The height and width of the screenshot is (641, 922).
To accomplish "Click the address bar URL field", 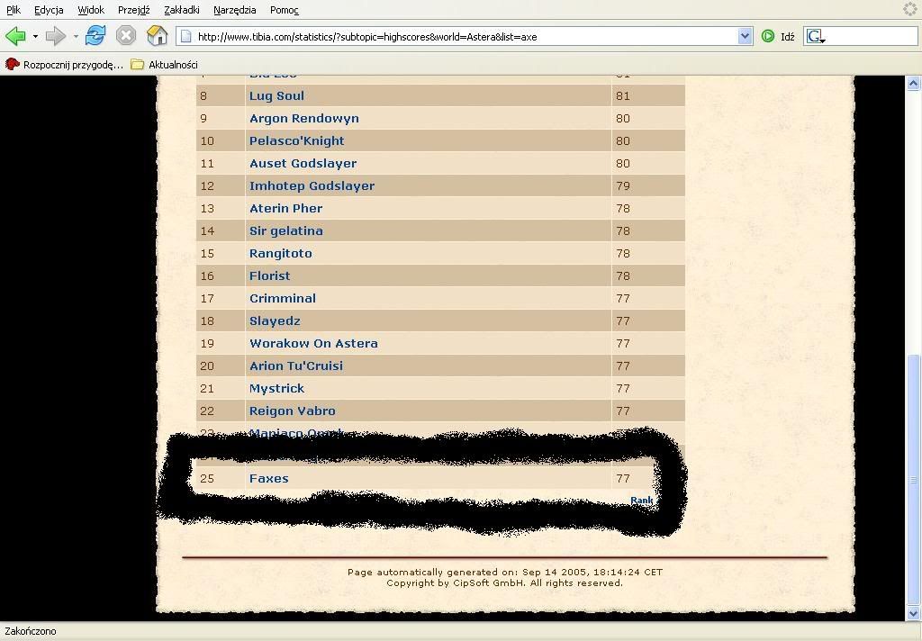I will coord(459,36).
